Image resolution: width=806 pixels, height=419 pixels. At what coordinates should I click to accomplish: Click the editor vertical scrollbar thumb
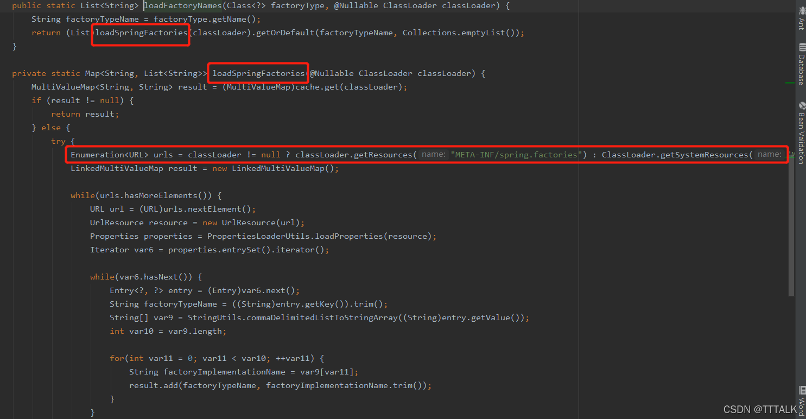point(791,228)
